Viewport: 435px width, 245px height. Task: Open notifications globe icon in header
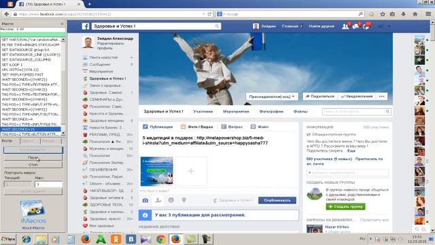(366, 26)
